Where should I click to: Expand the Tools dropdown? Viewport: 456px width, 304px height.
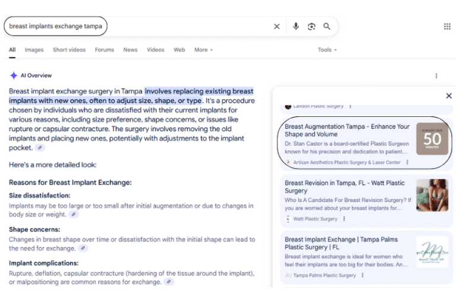(x=327, y=50)
